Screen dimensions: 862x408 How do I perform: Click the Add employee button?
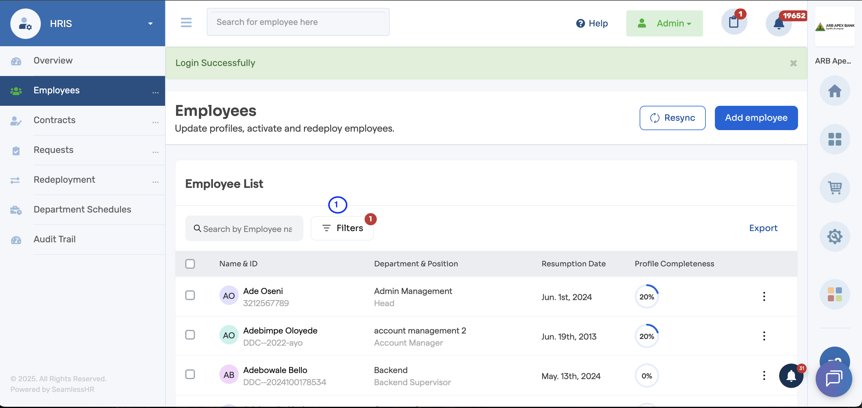click(756, 118)
